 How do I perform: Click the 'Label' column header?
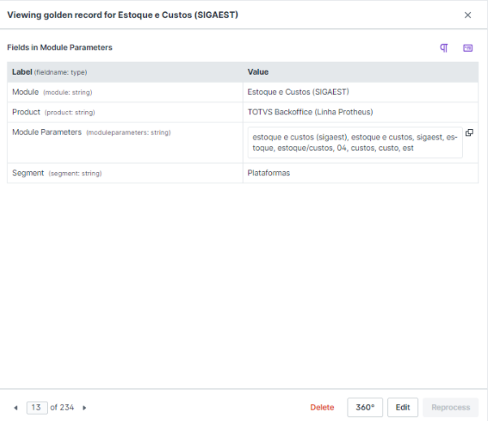tap(22, 72)
